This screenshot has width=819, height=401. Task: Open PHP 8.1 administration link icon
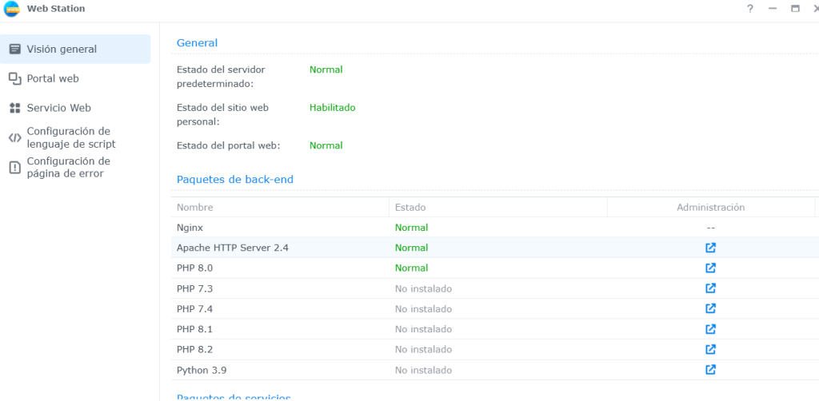tap(710, 329)
